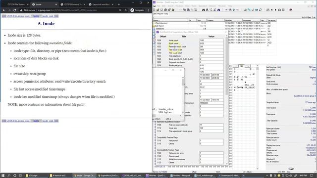This screenshot has height=178, width=317.
Task: Click template dialog scrollbar down arrow
Action: click(x=227, y=164)
